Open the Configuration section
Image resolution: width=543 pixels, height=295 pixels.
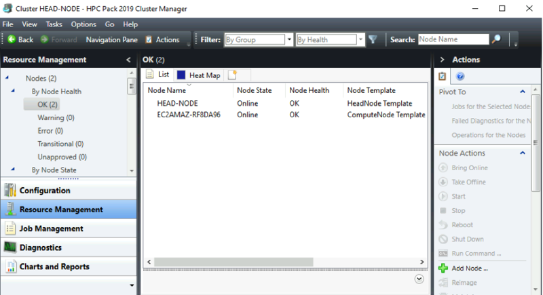69,190
